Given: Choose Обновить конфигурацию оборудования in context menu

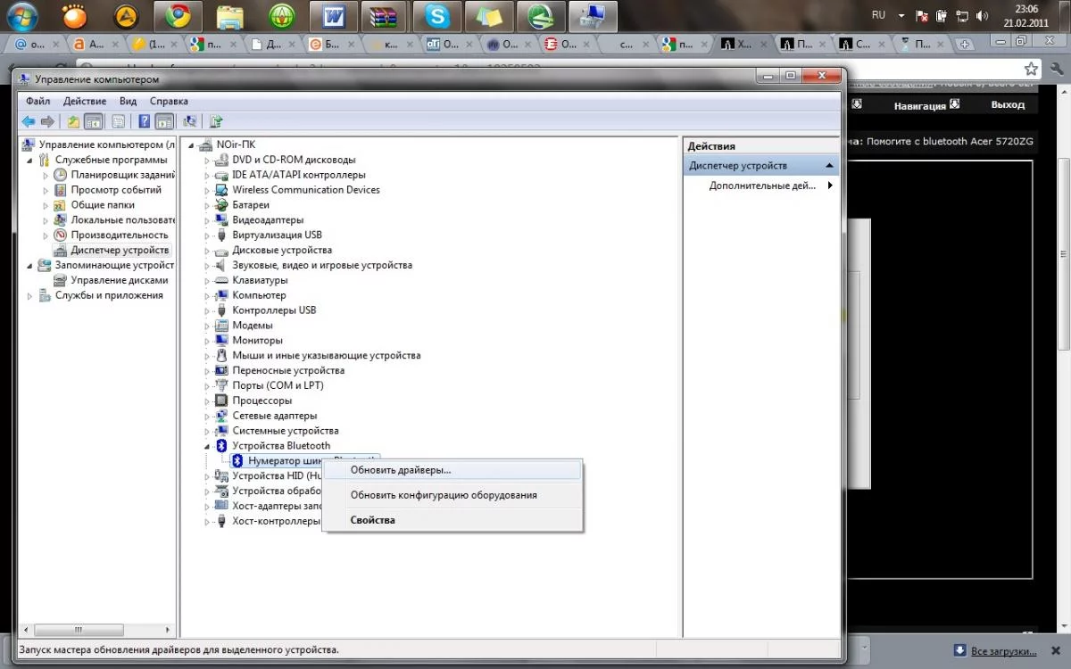Looking at the screenshot, I should point(452,495).
